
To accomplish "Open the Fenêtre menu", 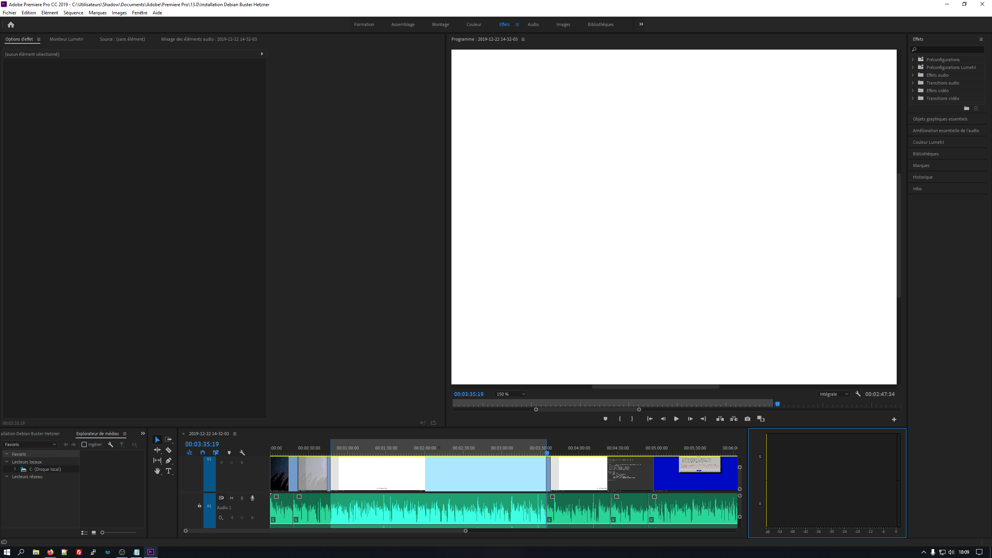I will click(x=139, y=13).
